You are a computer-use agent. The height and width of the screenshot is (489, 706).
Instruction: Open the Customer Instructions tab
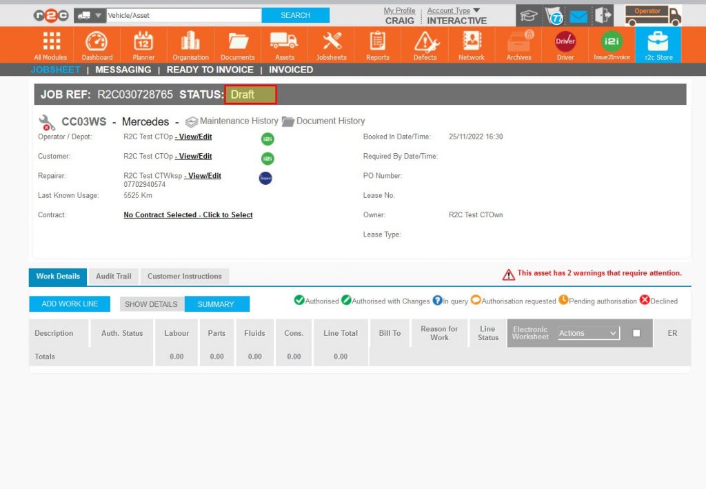[x=183, y=276]
